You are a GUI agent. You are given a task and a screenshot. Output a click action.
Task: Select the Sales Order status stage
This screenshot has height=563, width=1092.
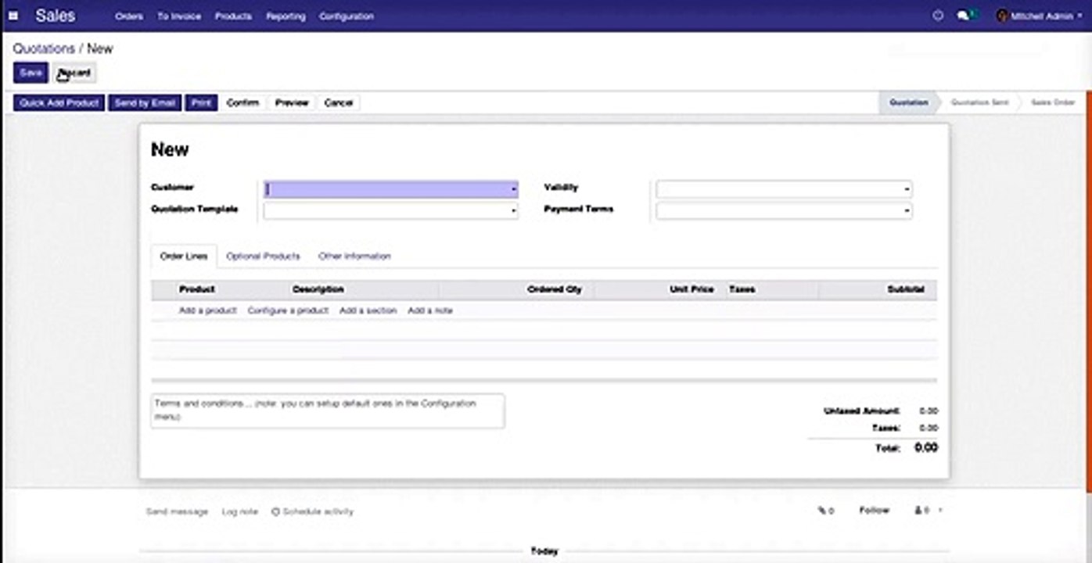(1053, 102)
